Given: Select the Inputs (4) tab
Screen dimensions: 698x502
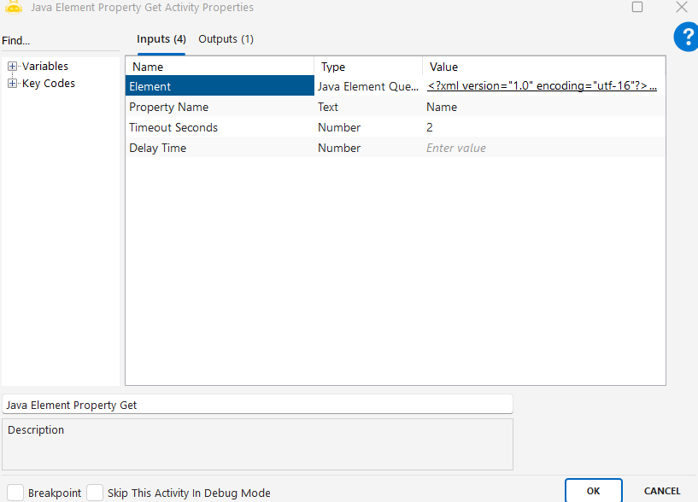Looking at the screenshot, I should [x=161, y=39].
